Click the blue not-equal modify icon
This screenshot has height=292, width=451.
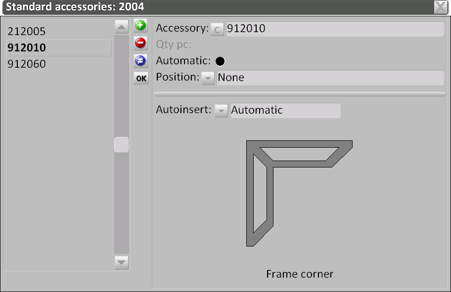tap(140, 61)
